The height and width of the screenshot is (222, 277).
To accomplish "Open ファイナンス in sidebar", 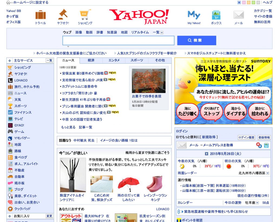I will (x=23, y=112).
